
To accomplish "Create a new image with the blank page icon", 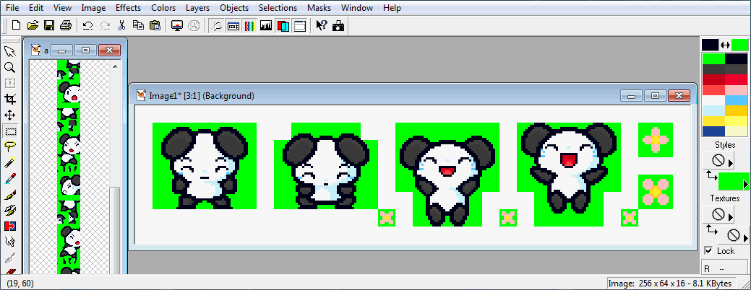I will click(x=17, y=26).
